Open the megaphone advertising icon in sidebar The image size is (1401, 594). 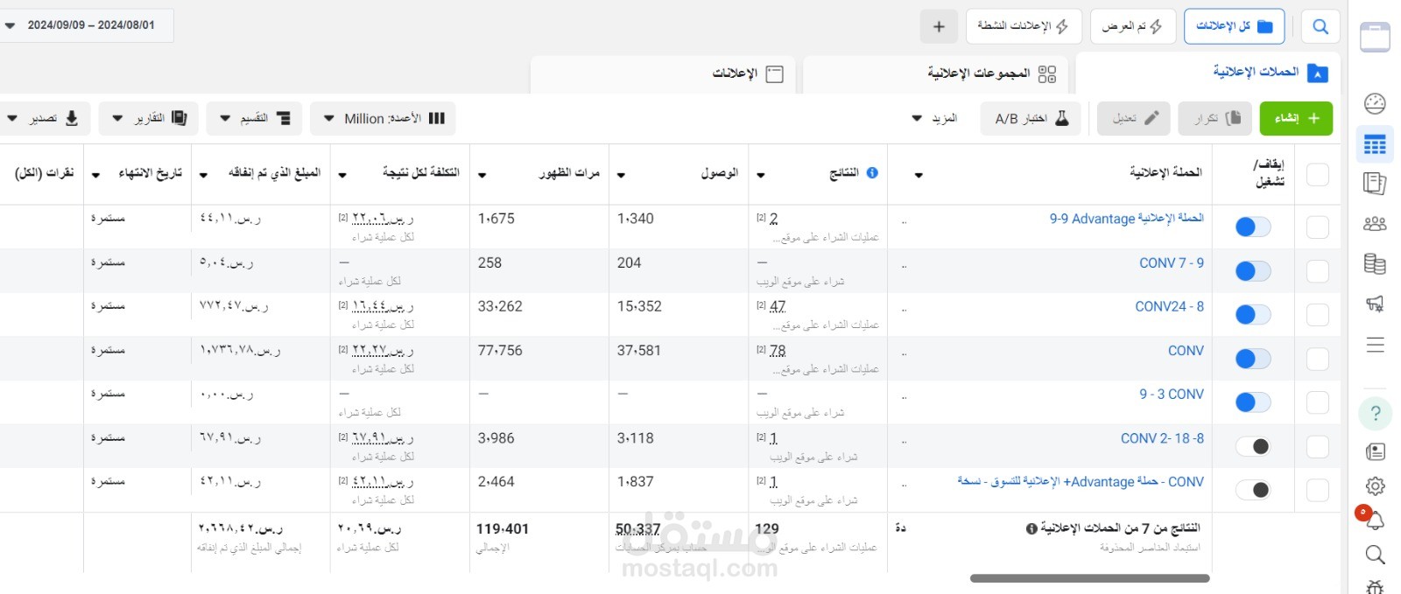(x=1375, y=304)
